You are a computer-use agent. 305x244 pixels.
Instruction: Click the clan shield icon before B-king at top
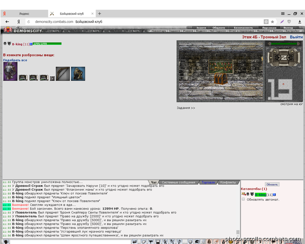coord(9,44)
